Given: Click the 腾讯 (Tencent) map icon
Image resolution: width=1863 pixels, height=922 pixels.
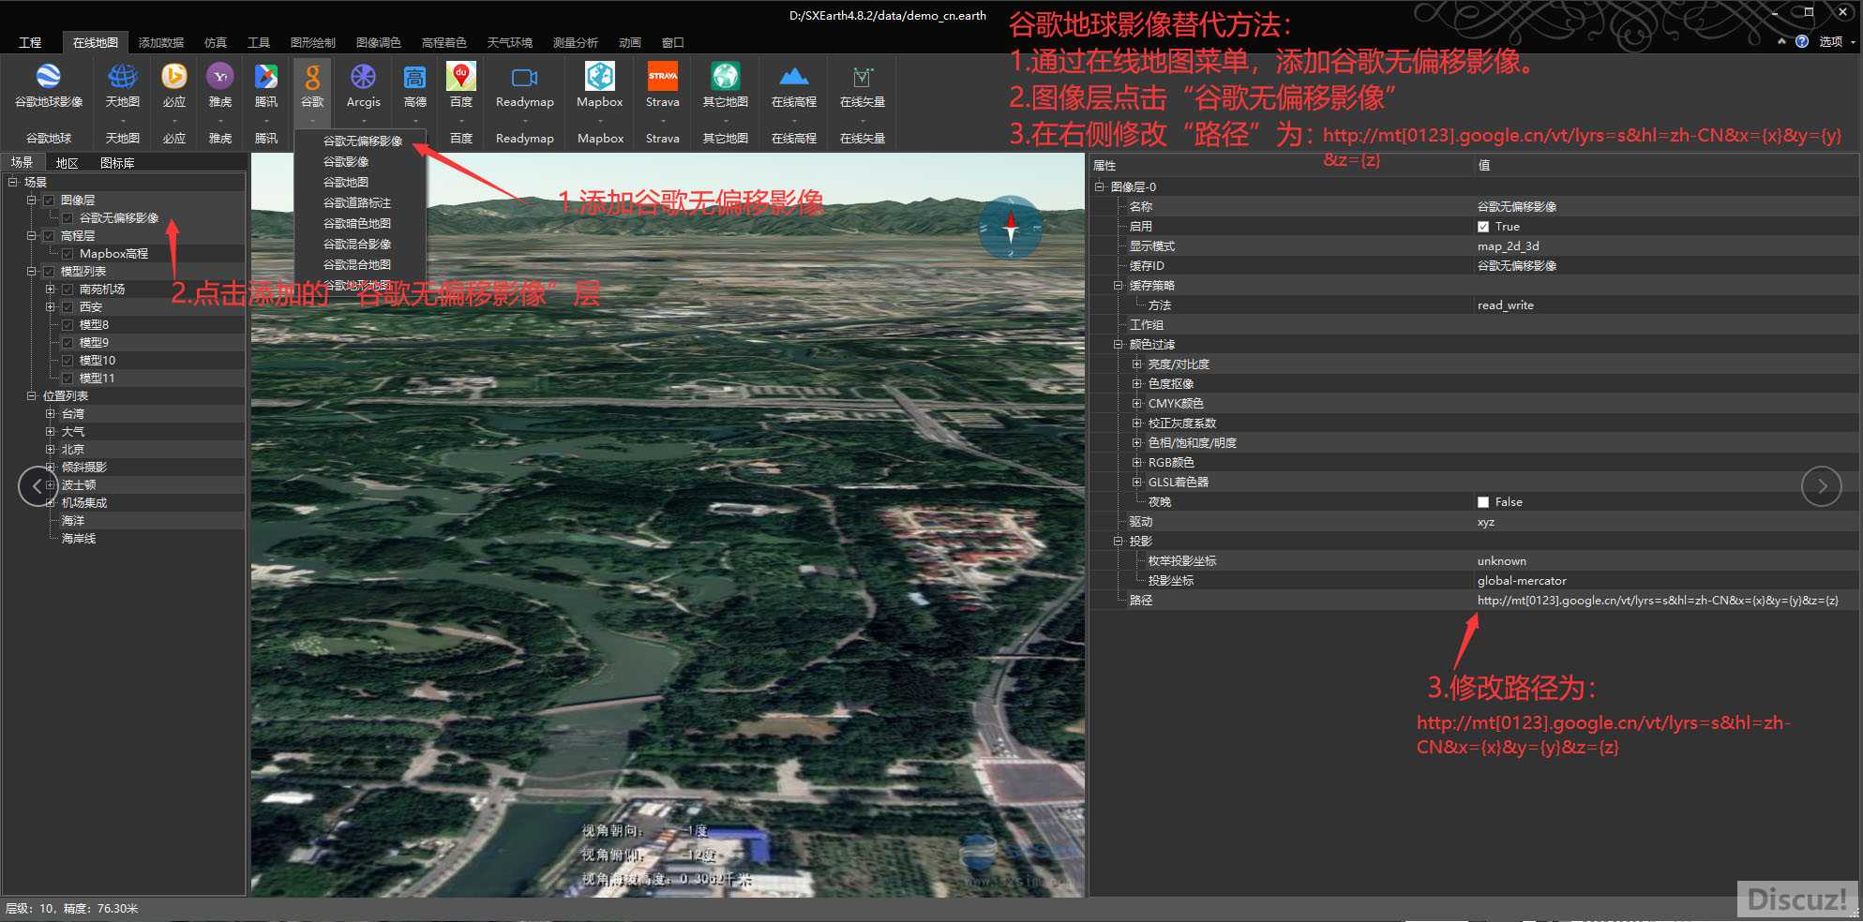Looking at the screenshot, I should pyautogui.click(x=266, y=77).
